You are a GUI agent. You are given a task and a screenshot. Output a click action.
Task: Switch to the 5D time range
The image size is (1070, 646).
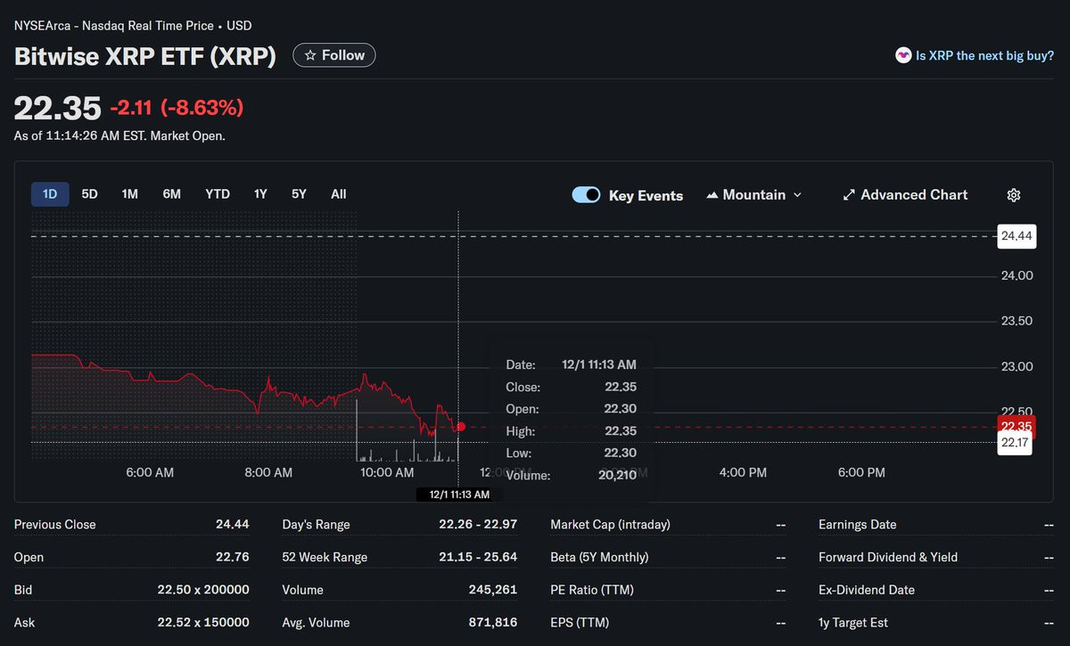(x=89, y=194)
